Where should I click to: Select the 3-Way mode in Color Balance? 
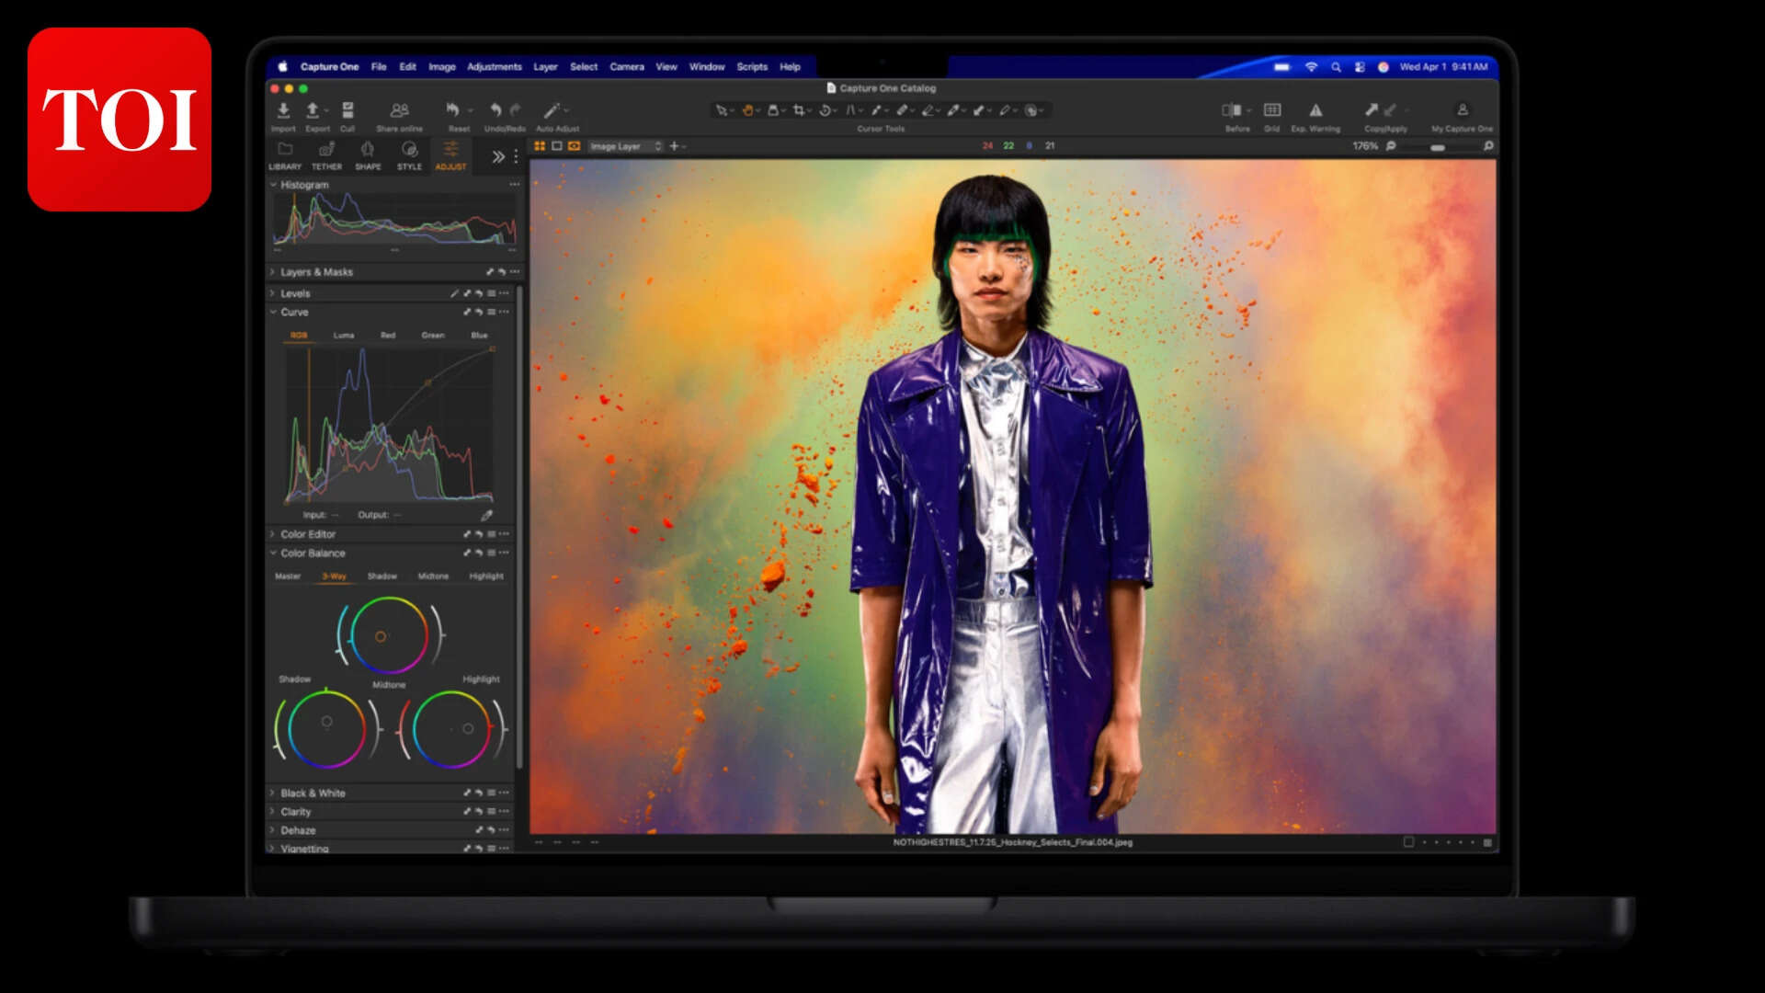pos(332,576)
